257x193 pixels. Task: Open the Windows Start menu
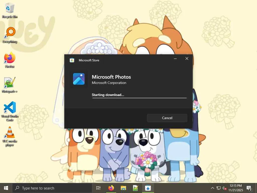(x=6, y=188)
